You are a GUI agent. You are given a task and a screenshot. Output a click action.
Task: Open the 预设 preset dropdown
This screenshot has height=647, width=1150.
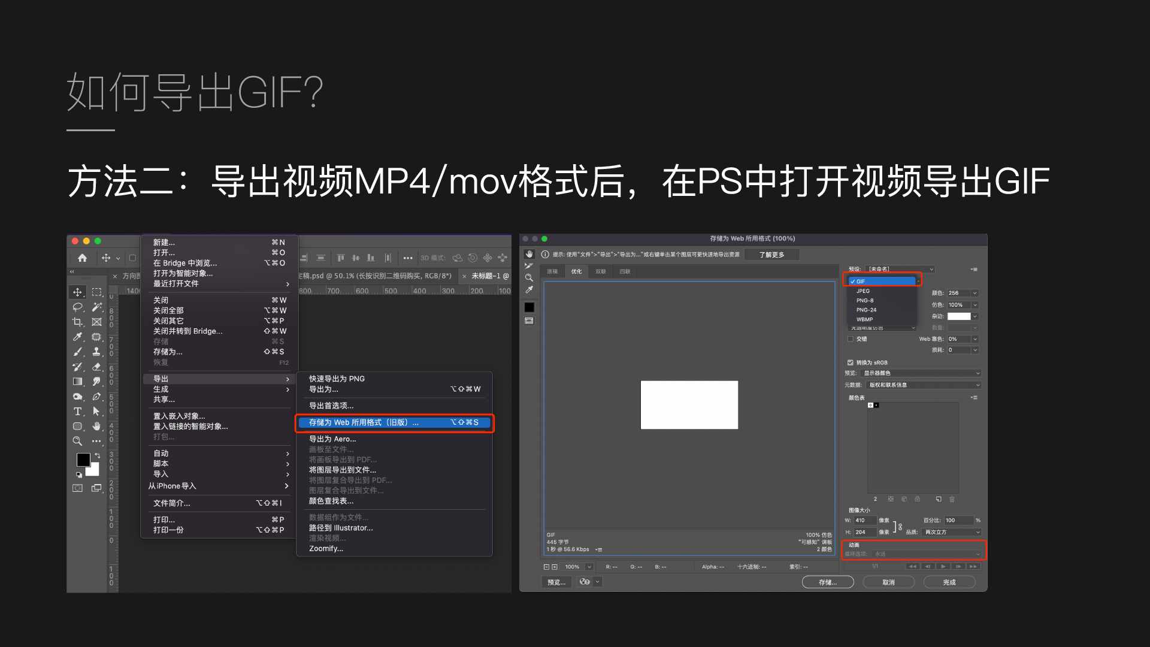coord(901,269)
